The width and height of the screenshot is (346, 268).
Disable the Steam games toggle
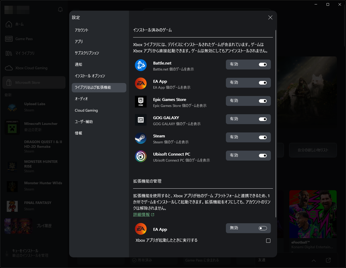[263, 137]
